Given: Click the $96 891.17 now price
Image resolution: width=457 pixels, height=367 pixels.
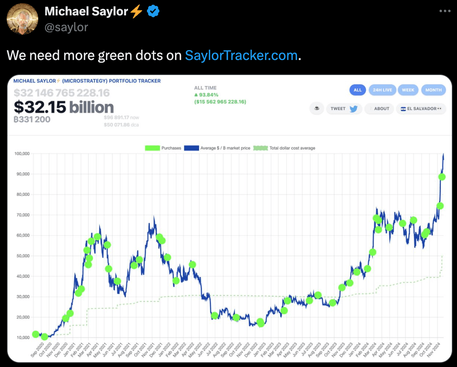Looking at the screenshot, I should point(121,117).
